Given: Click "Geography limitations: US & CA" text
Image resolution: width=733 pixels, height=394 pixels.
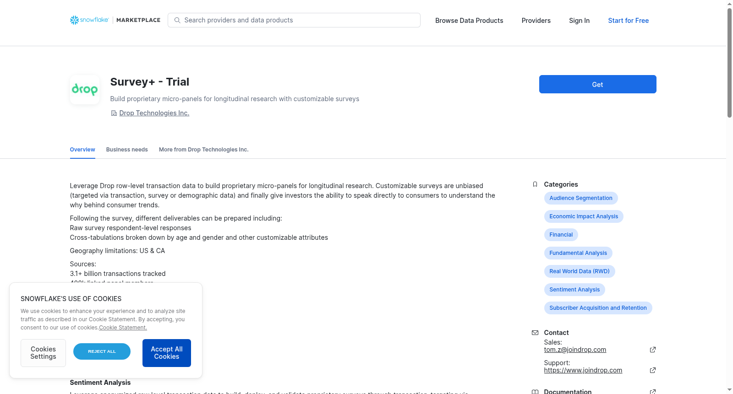Looking at the screenshot, I should click(117, 251).
